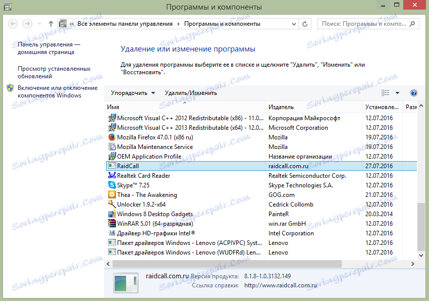Change the view layout icon

pyautogui.click(x=385, y=93)
